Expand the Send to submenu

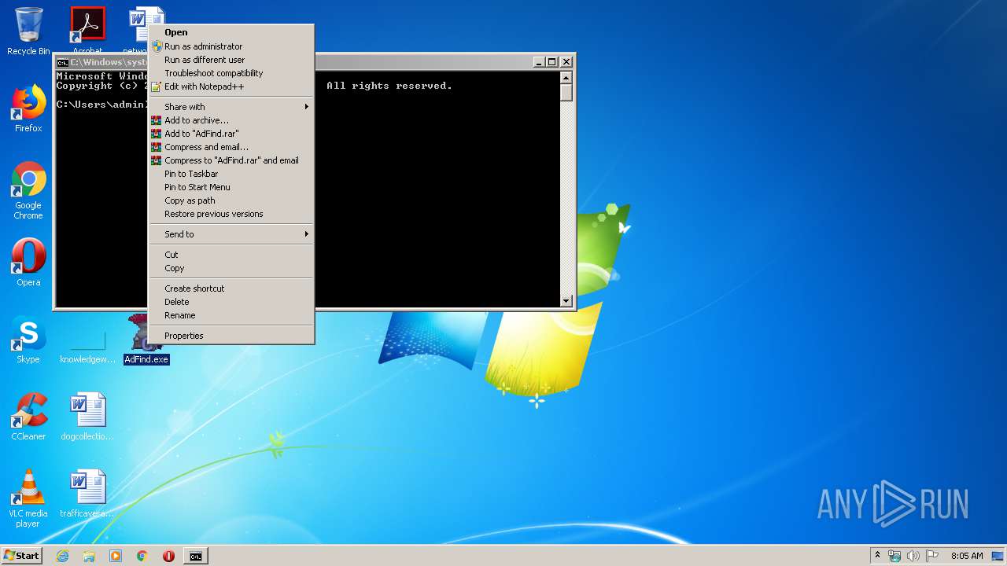point(231,234)
